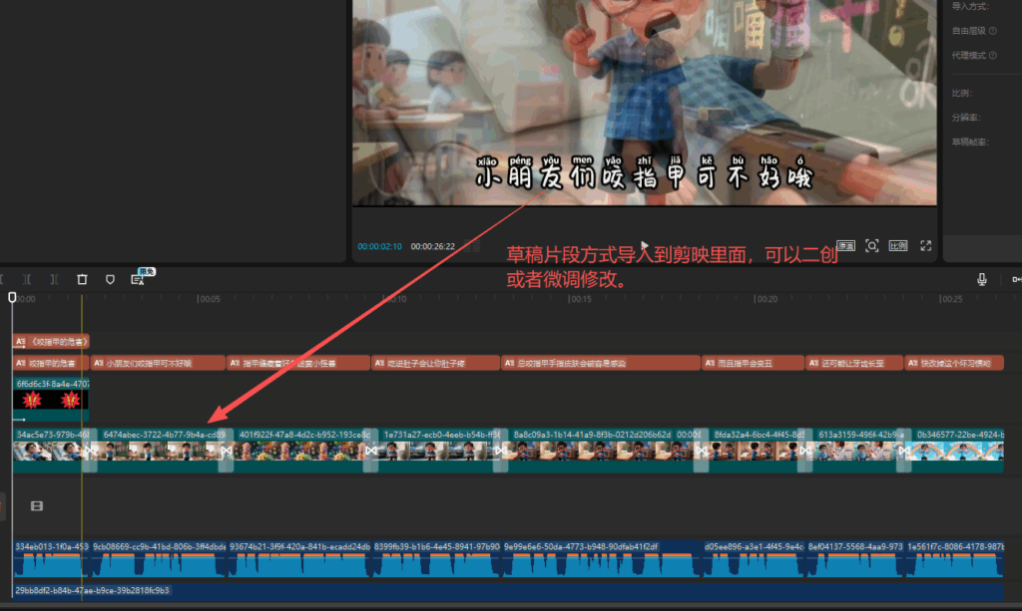Select background music clip 29bb8df2
Image resolution: width=1022 pixels, height=611 pixels.
coord(299,591)
